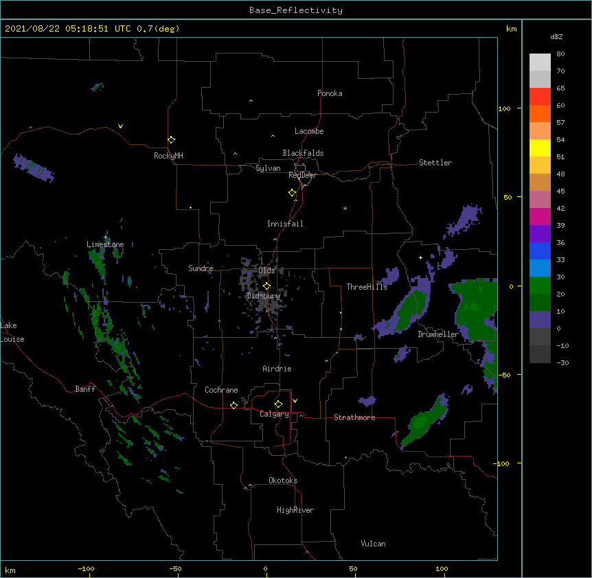592x578 pixels.
Task: Click the yellow diamond marker above Calgary label
Action: point(278,404)
